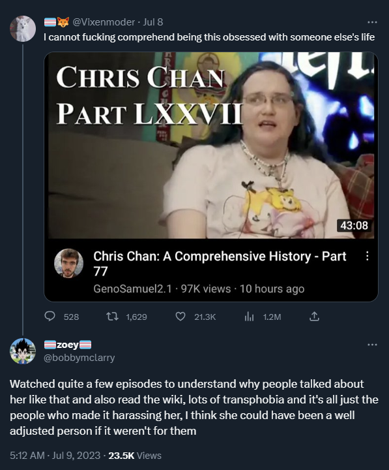
Task: Click the 5:12 AM Jul 9, 2023 timestamp
Action: [55, 456]
